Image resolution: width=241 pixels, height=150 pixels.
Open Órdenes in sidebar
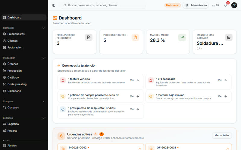(24, 64)
